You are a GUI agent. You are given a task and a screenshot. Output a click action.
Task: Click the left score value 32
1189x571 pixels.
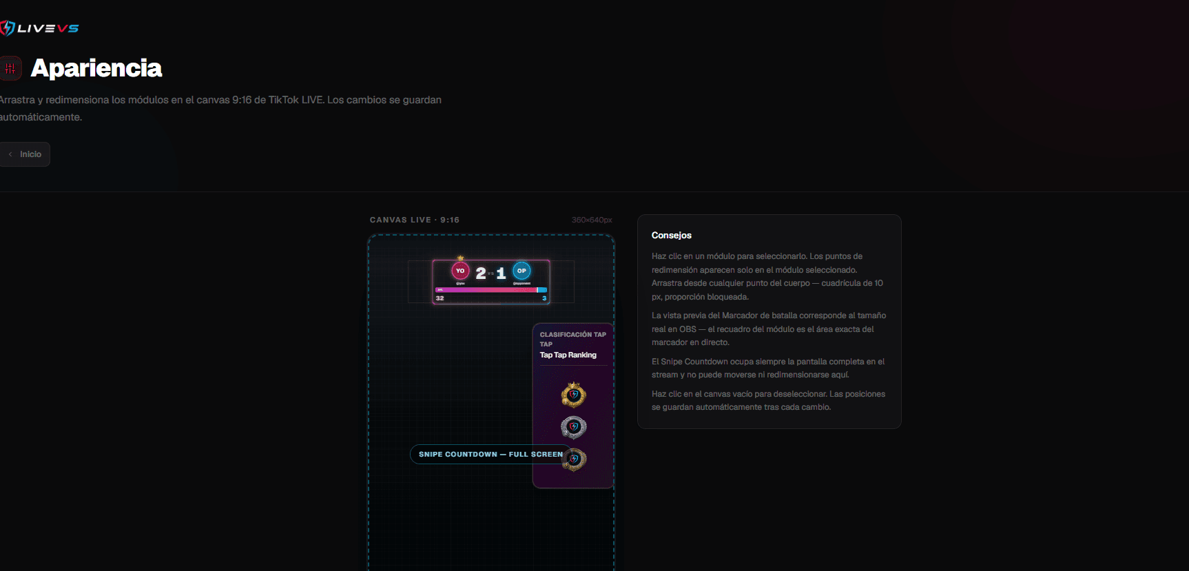440,298
